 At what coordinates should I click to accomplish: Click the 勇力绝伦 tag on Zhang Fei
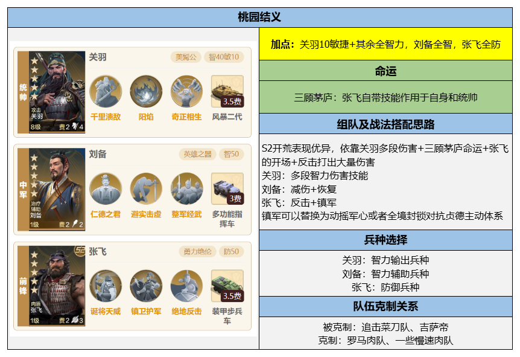197,251
